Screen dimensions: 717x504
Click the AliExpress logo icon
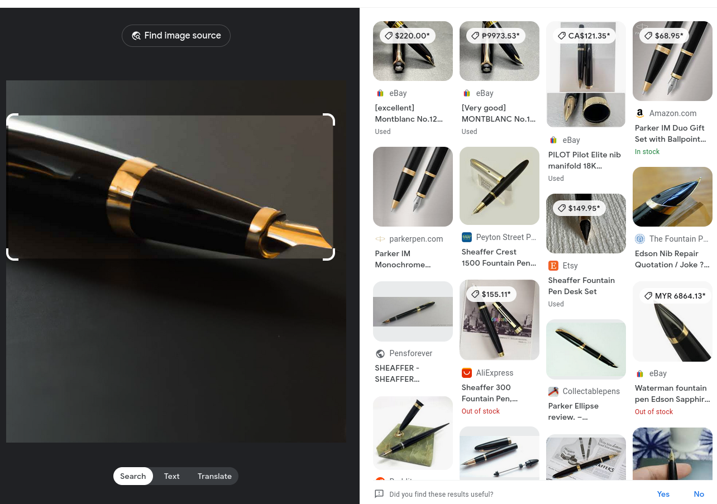click(x=467, y=373)
